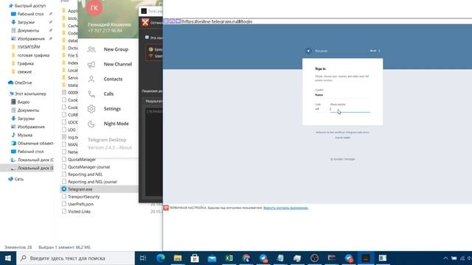472x265 pixels.
Task: Click the red X stop icon in dark window
Action: [145, 22]
